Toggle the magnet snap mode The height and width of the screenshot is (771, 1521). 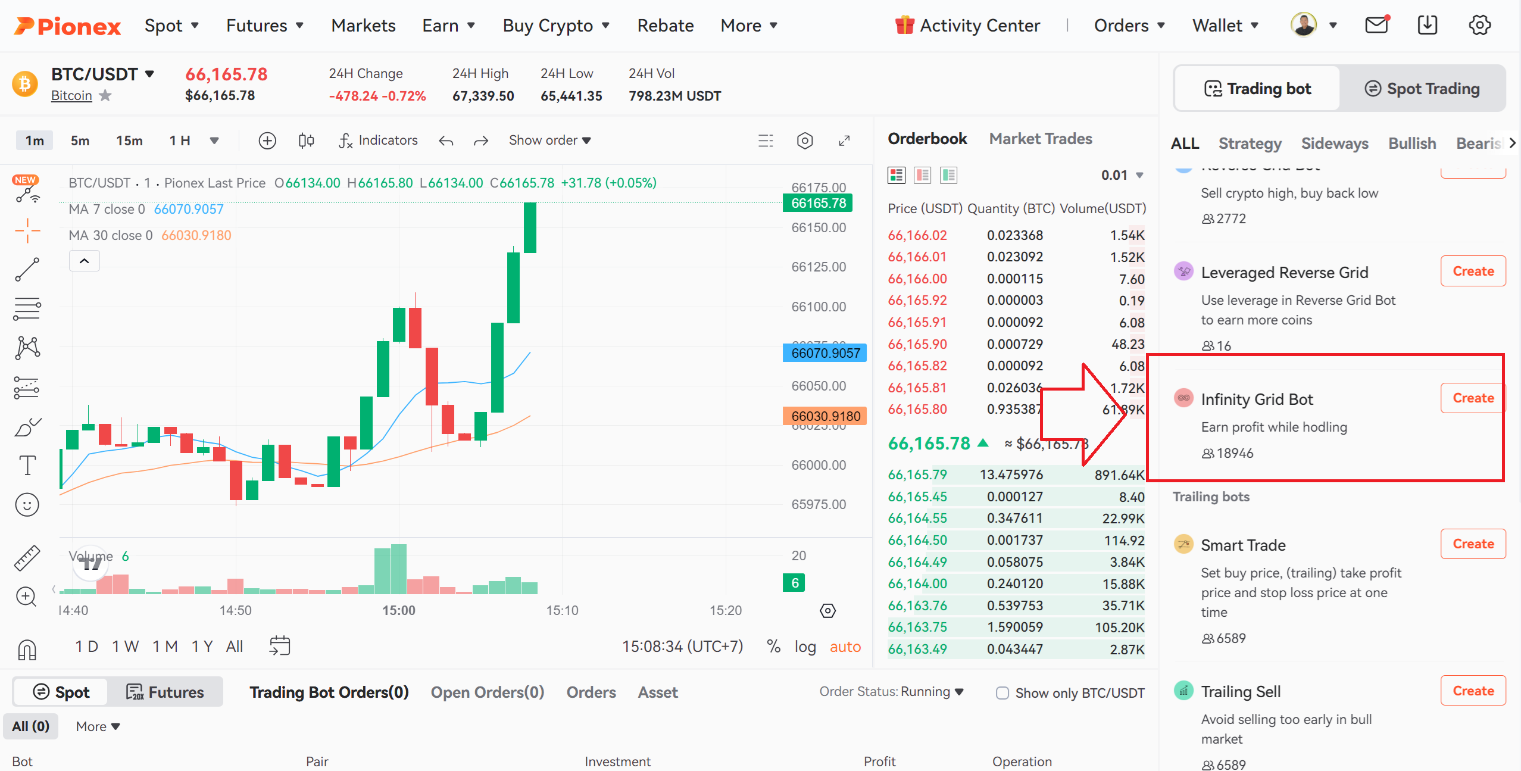[27, 650]
